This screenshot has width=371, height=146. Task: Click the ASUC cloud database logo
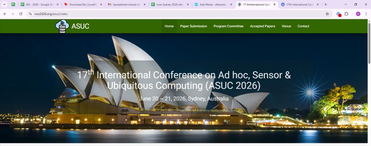click(x=62, y=26)
